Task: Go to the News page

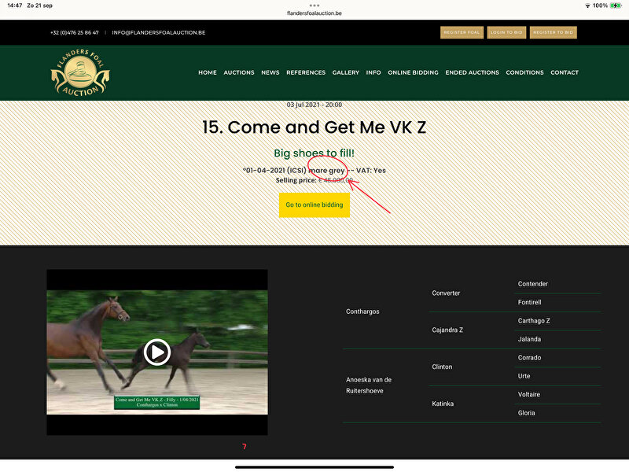Action: (x=270, y=72)
